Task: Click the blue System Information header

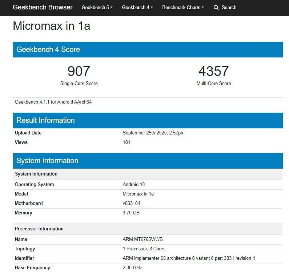Action: click(x=148, y=161)
